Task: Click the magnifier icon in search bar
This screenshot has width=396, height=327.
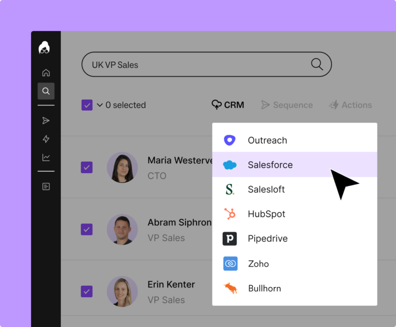Action: [x=317, y=64]
